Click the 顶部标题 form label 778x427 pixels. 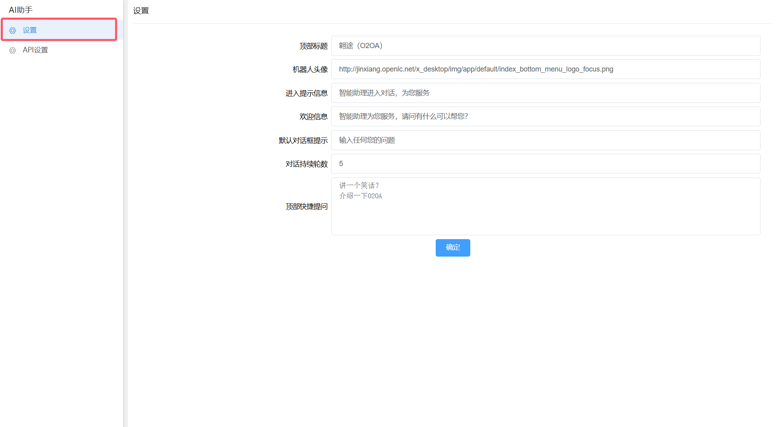point(313,46)
